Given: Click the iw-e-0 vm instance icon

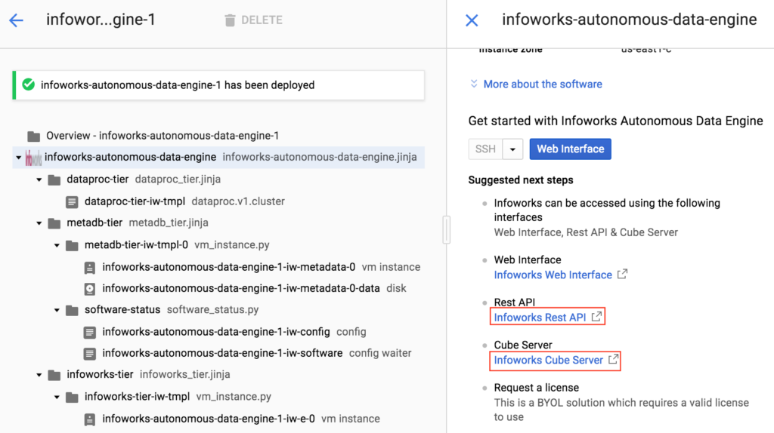Looking at the screenshot, I should pyautogui.click(x=90, y=419).
